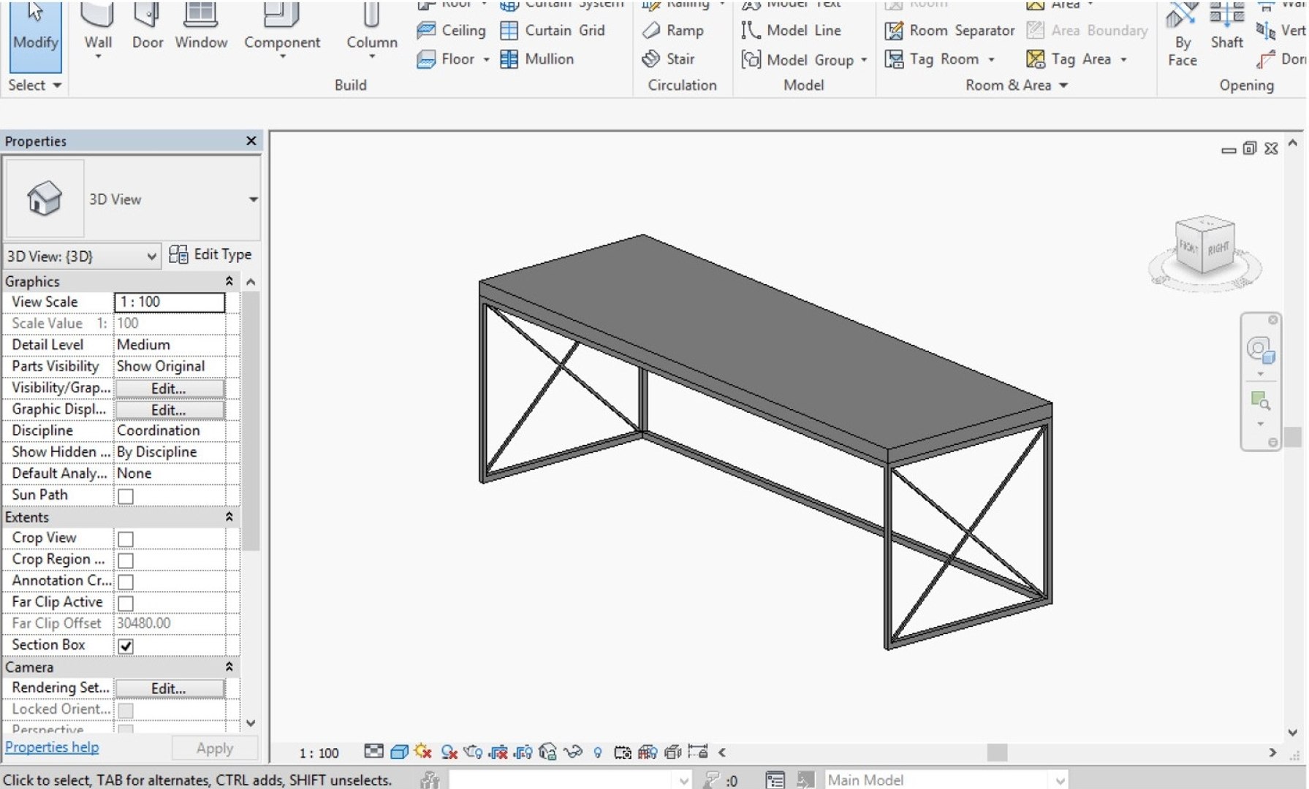Select the Column tool

[x=372, y=26]
